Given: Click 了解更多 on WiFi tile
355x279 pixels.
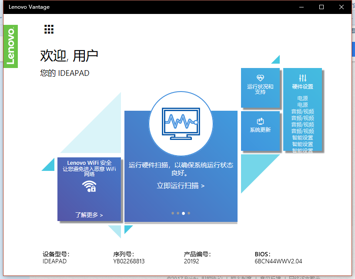Looking at the screenshot, I should pos(89,215).
